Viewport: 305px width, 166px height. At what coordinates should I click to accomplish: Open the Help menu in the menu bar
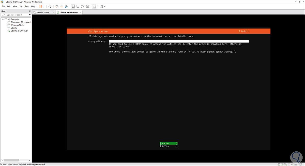[x=33, y=6]
